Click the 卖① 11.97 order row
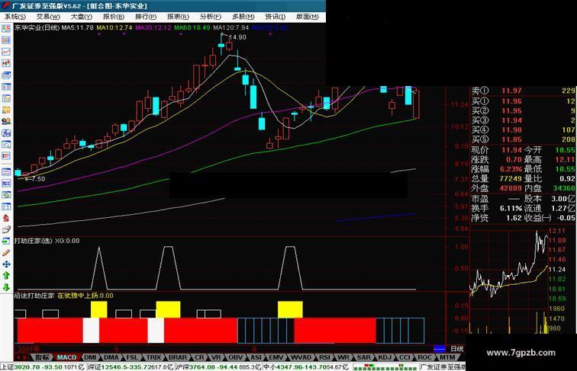577x371 pixels. [524, 91]
